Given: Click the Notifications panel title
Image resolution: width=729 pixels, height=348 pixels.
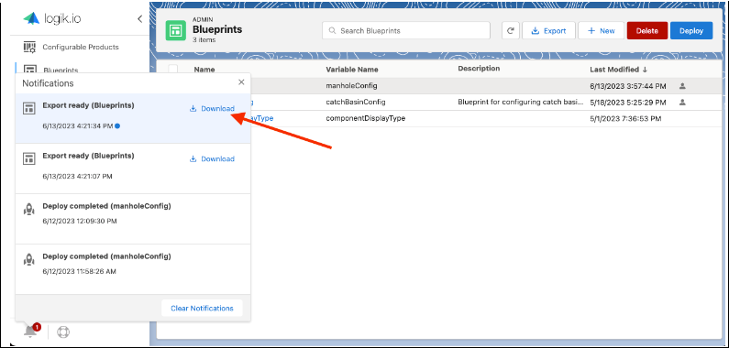Looking at the screenshot, I should (48, 83).
